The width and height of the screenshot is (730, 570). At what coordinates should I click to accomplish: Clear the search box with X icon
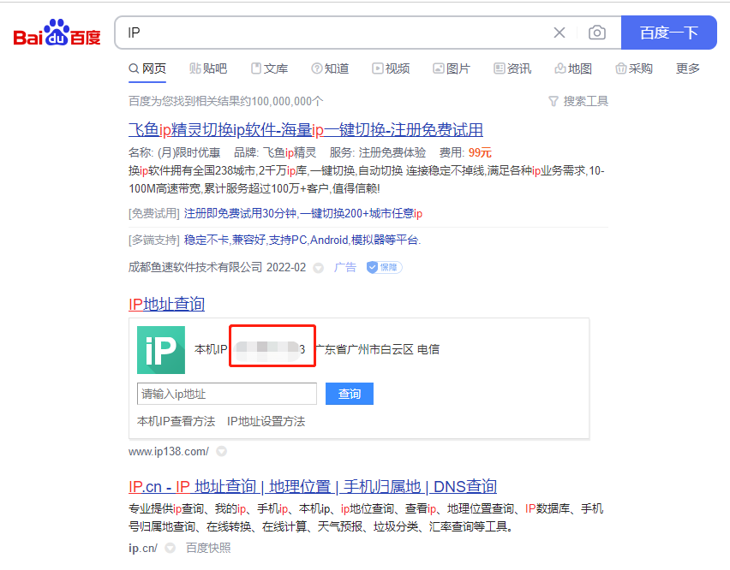559,33
